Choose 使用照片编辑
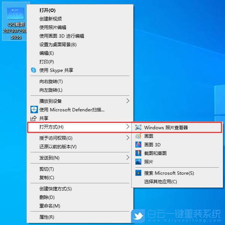The image size is (225, 225). (x=80, y=27)
